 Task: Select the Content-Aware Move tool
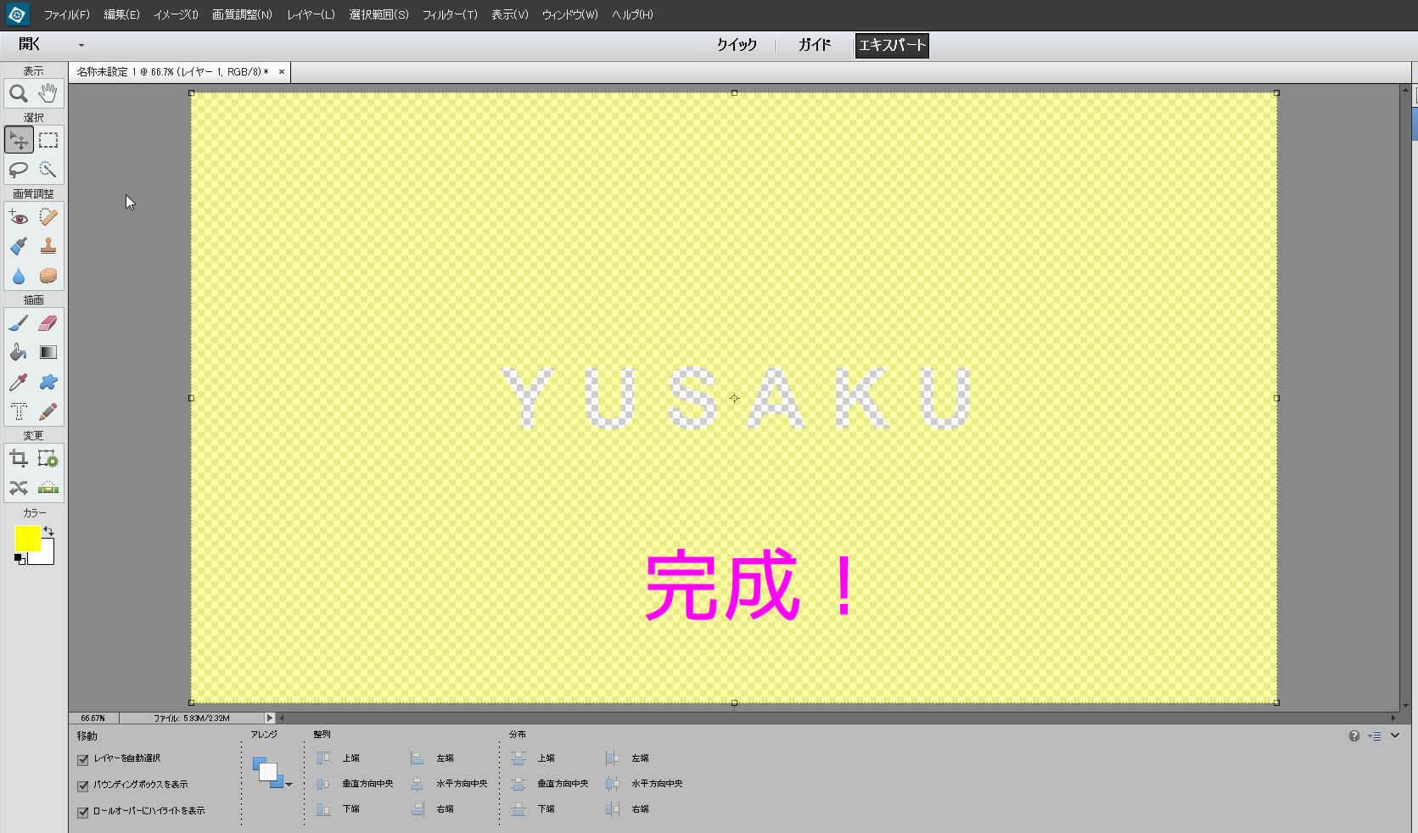19,489
